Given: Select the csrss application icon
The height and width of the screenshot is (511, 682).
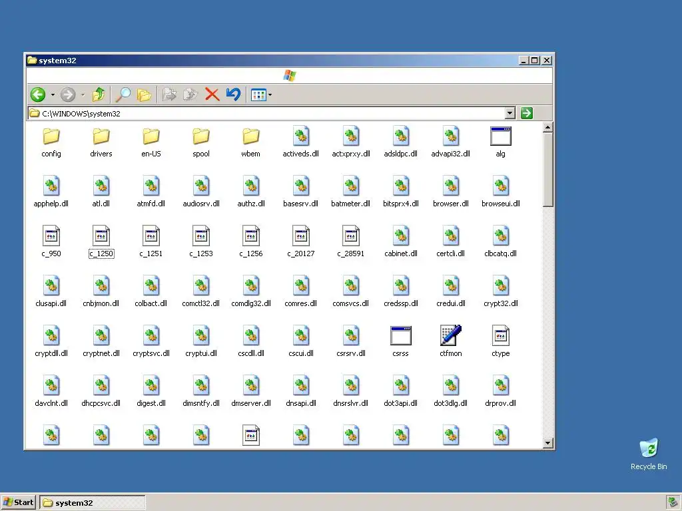Looking at the screenshot, I should pyautogui.click(x=400, y=335).
